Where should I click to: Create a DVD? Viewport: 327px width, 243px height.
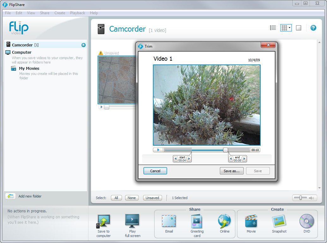click(x=306, y=222)
